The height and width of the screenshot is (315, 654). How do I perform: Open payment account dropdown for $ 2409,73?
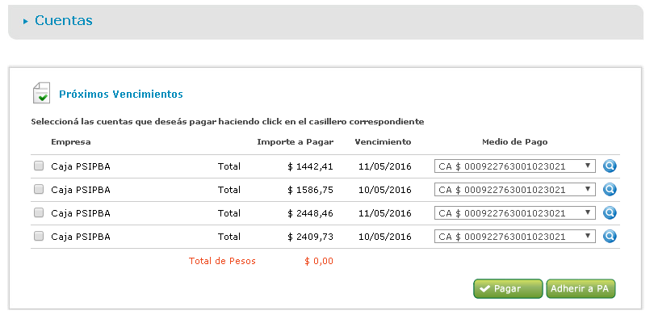[x=514, y=236]
